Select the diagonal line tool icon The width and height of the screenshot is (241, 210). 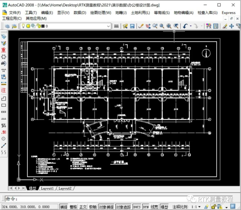[x=4, y=145]
